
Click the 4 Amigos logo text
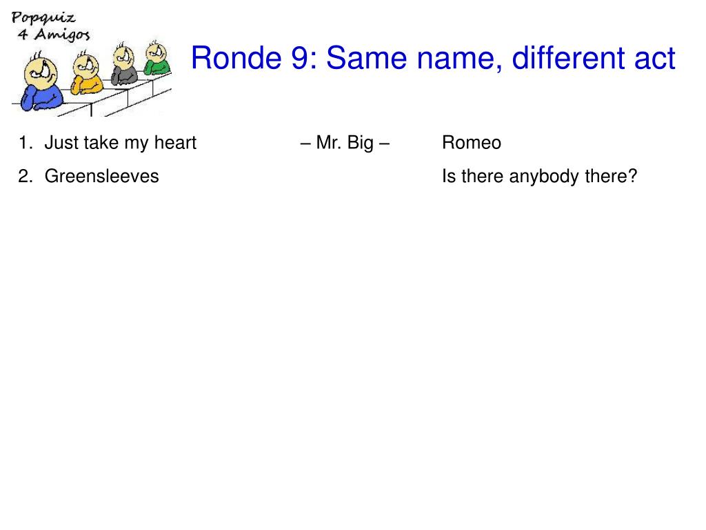[x=54, y=35]
